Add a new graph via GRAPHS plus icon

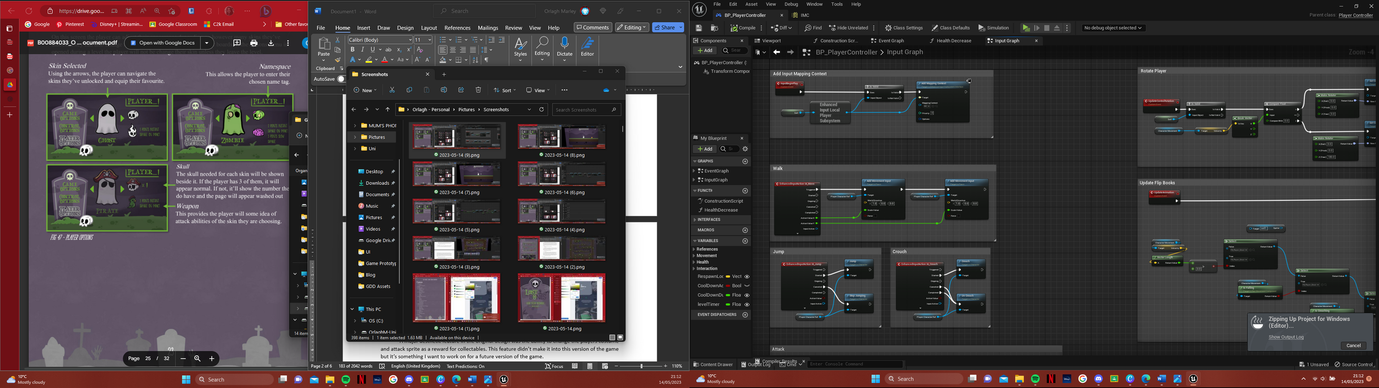point(745,161)
